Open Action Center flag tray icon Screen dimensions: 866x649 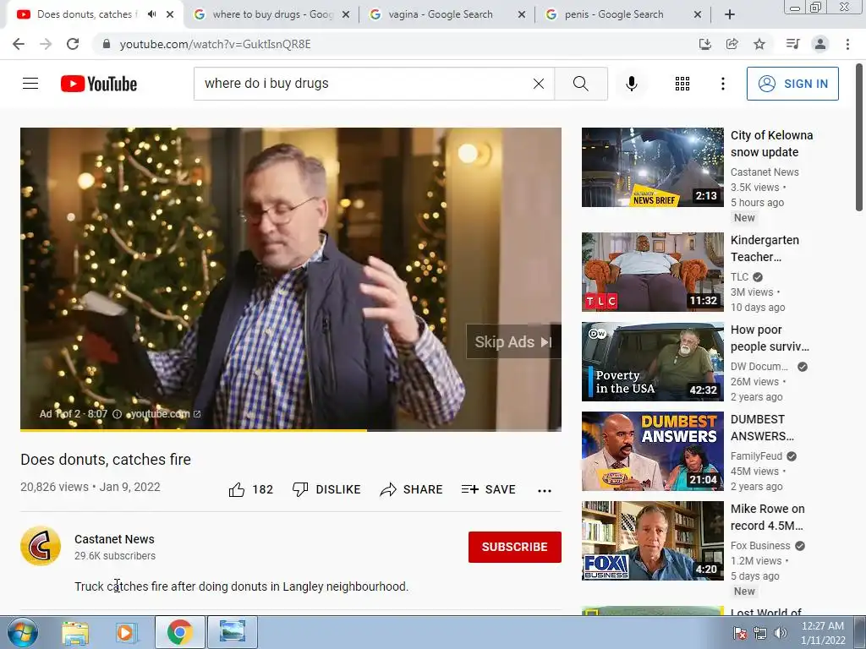click(739, 633)
